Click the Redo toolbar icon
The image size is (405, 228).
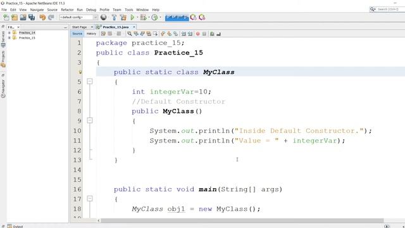click(x=51, y=17)
